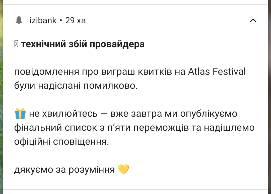The width and height of the screenshot is (271, 194).
Task: Tap the були надіслані помилково line
Action: coord(76,85)
